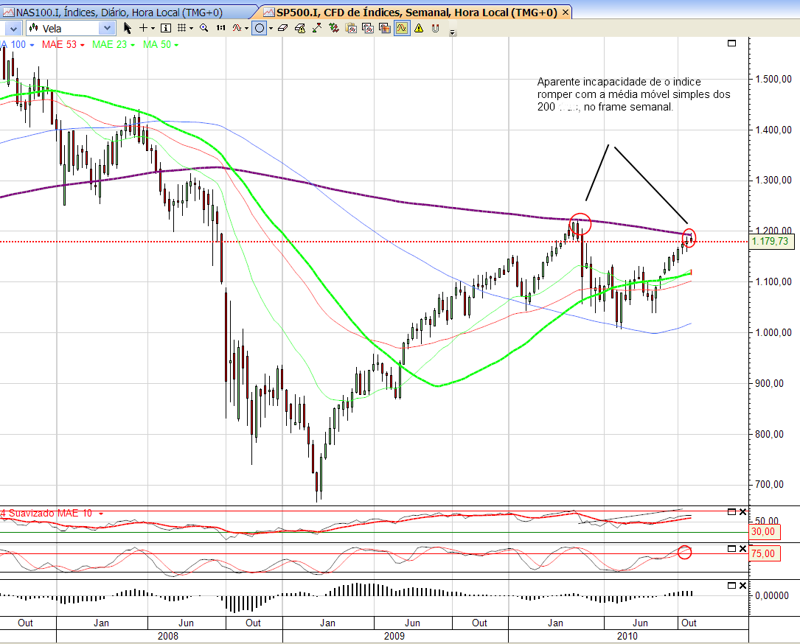This screenshot has width=800, height=644.
Task: Maximize the Suavizado MAE oscillator pane
Action: click(731, 512)
